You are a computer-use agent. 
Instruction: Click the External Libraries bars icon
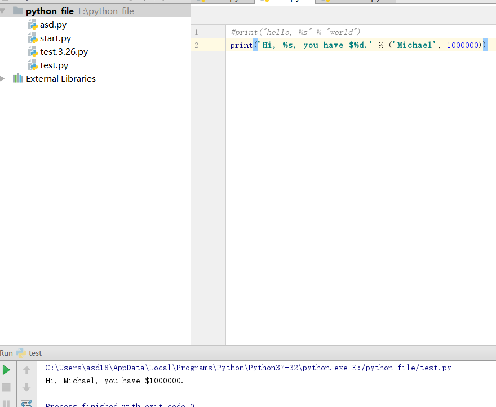[17, 78]
